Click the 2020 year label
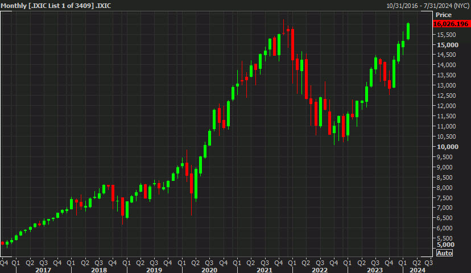This screenshot has width=471, height=273. (209, 270)
